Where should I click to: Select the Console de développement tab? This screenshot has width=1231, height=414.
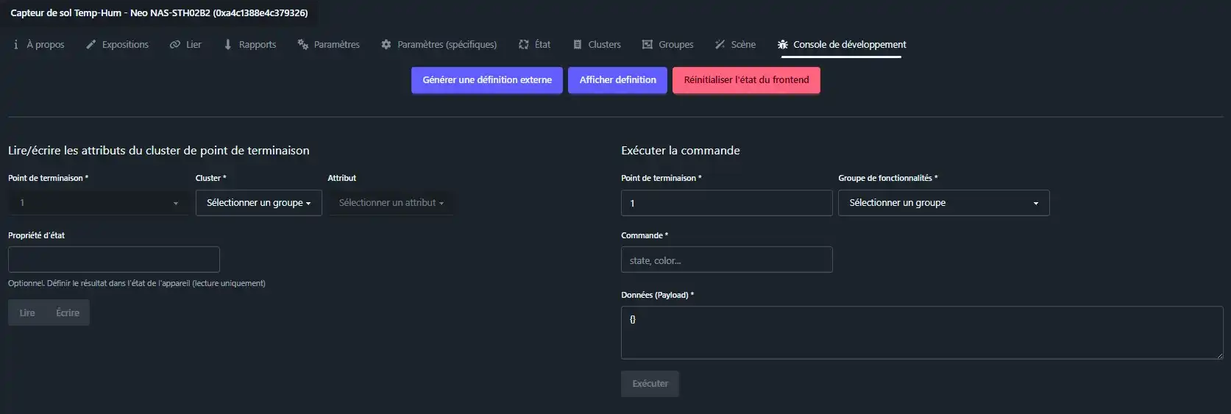click(x=842, y=45)
